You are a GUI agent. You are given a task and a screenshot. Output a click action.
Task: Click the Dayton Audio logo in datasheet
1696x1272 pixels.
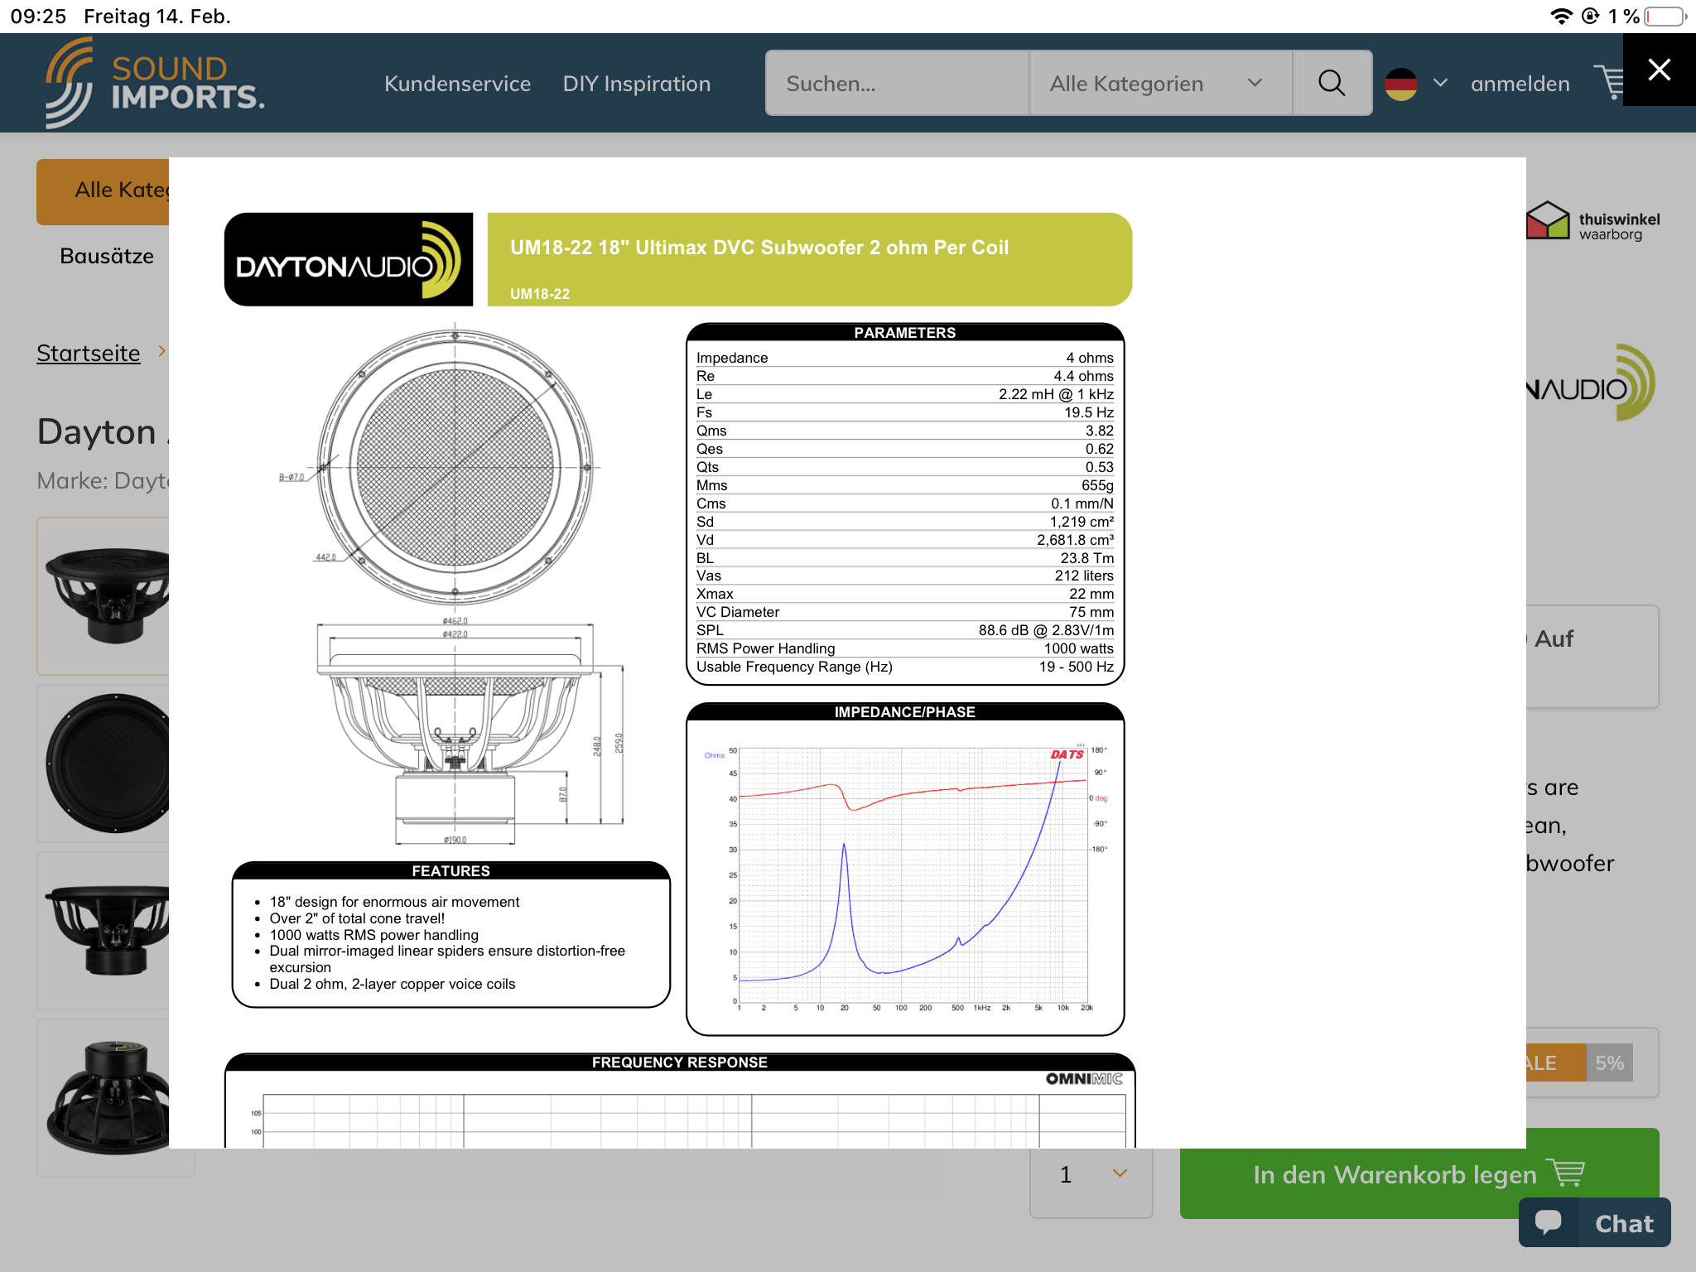click(349, 259)
